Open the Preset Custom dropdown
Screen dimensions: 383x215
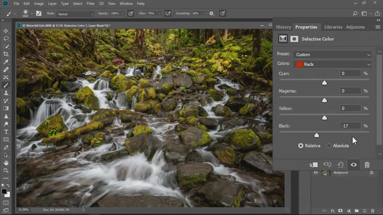tap(332, 54)
